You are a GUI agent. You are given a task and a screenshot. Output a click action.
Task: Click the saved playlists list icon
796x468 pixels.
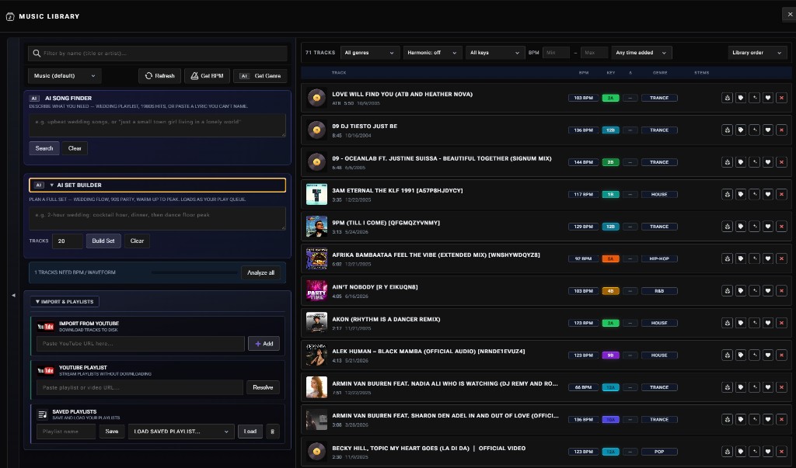click(43, 414)
